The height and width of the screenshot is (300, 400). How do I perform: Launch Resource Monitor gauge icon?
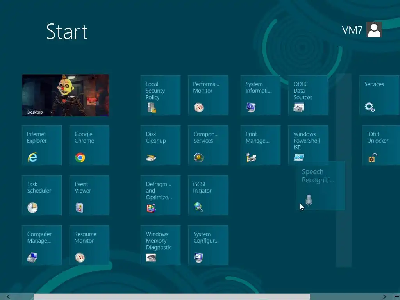[80, 257]
